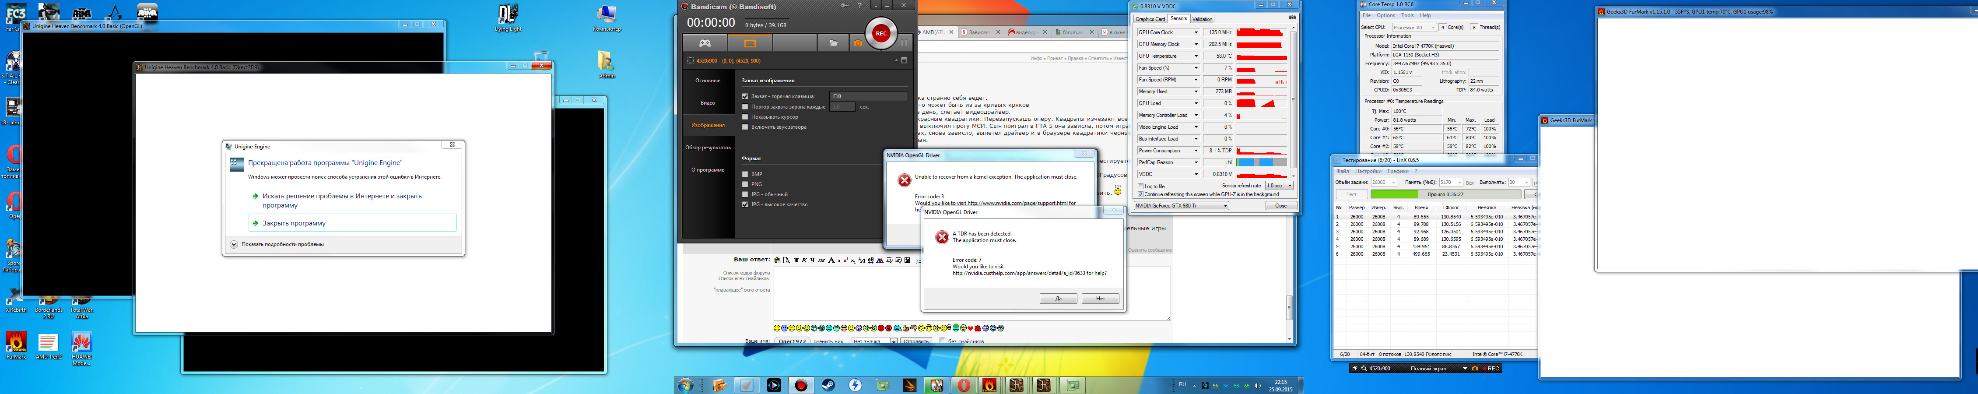Open GPU Temperature sensor dropdown
The width and height of the screenshot is (1978, 394).
tap(1196, 56)
